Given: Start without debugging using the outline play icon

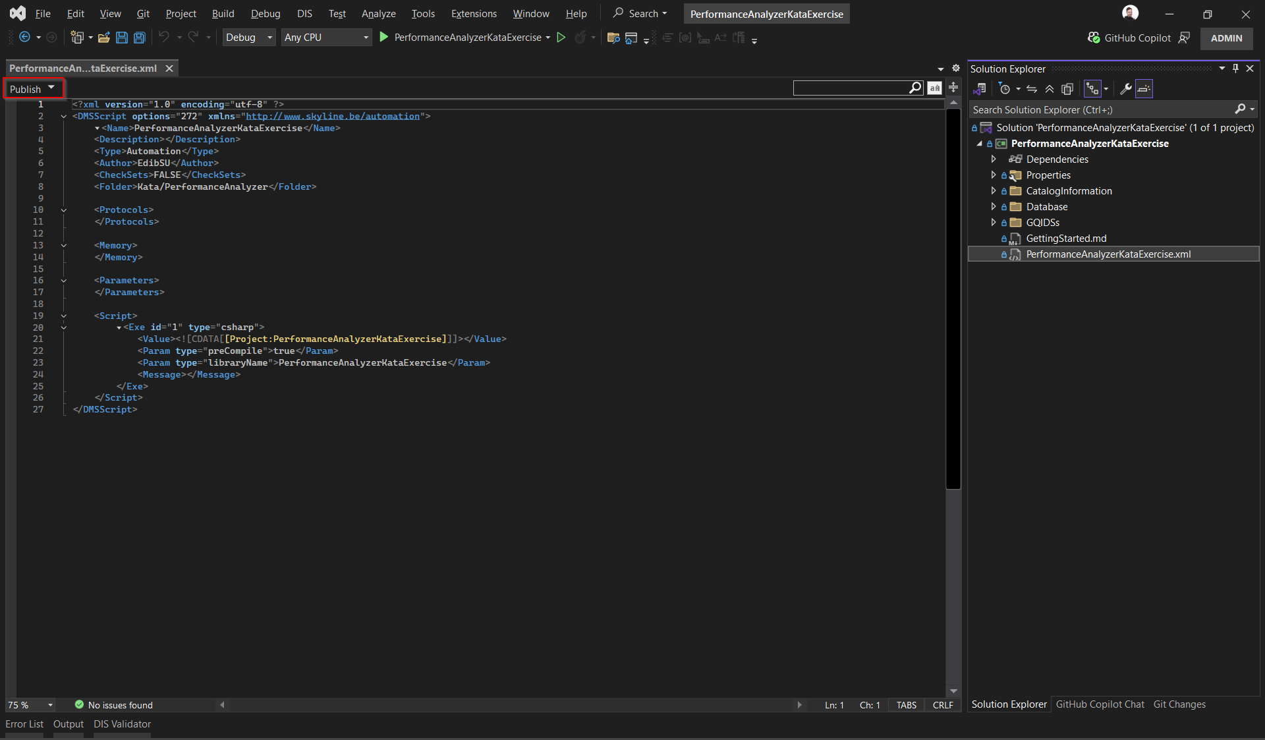Looking at the screenshot, I should (x=561, y=38).
